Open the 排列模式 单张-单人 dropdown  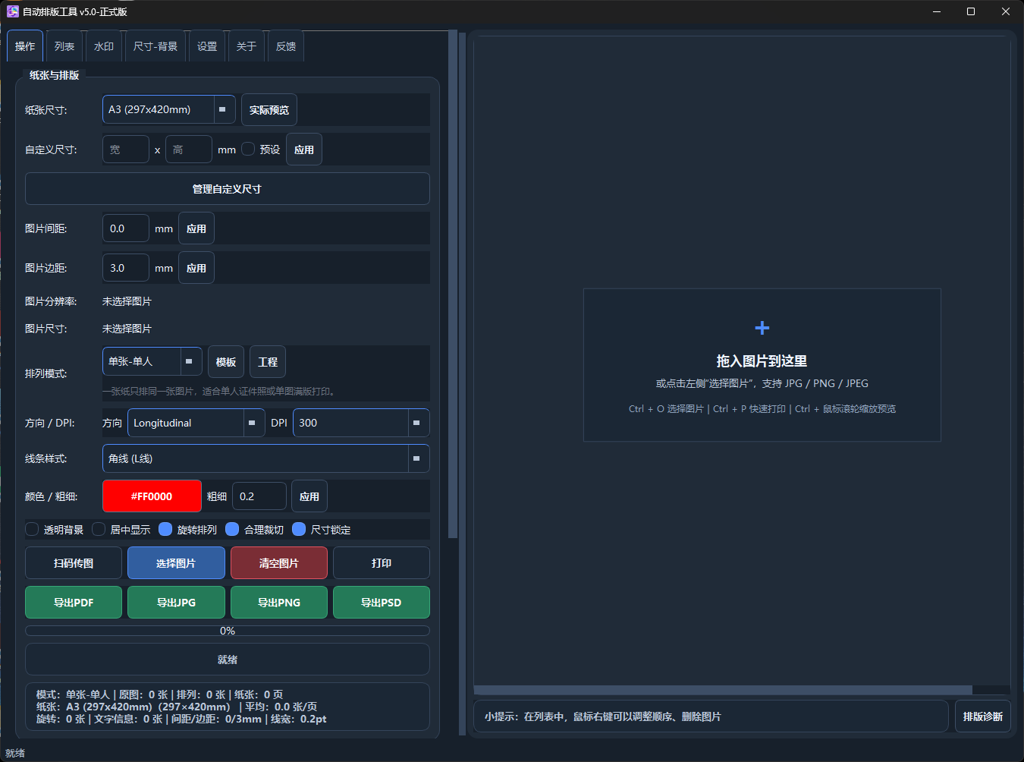[x=152, y=361]
